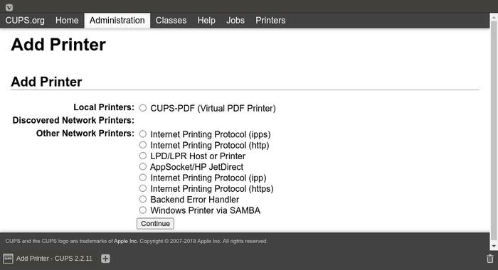Open the Jobs tab
The width and height of the screenshot is (498, 270).
(235, 21)
